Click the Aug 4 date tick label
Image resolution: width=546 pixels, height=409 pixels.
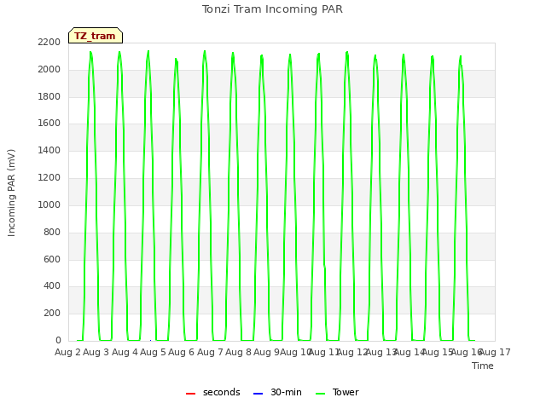(125, 352)
